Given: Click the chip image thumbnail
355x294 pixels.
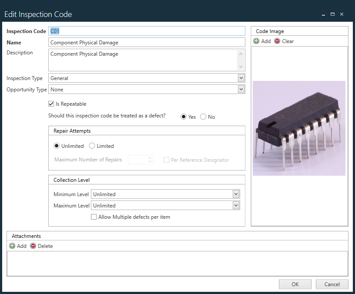Looking at the screenshot, I should tap(299, 128).
